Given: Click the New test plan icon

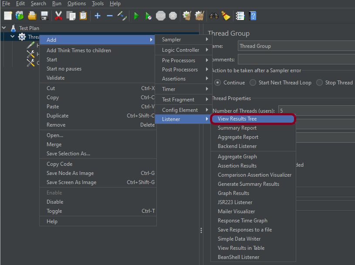Looking at the screenshot, I should click(x=8, y=16).
